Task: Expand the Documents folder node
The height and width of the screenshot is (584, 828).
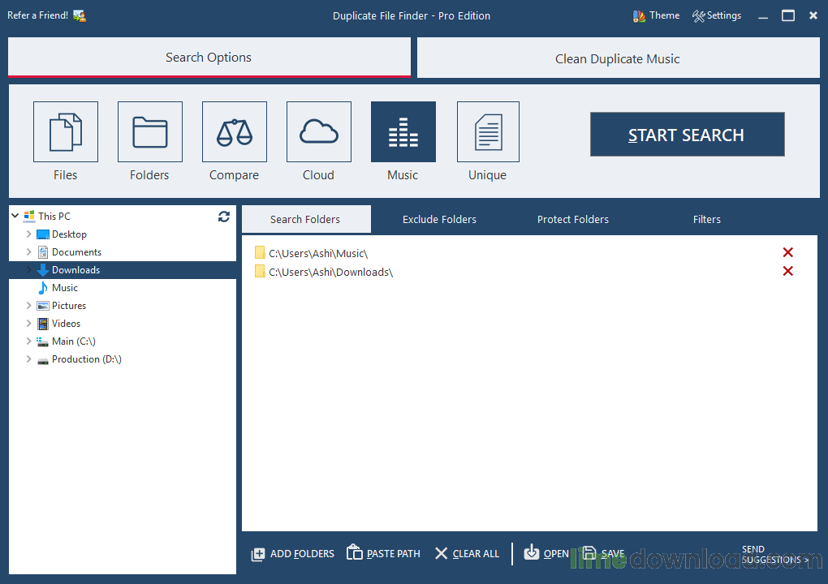Action: 29,252
